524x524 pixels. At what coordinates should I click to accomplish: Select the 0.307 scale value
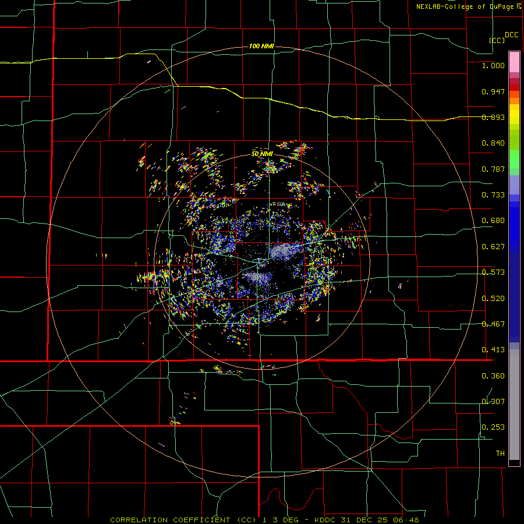coord(493,402)
